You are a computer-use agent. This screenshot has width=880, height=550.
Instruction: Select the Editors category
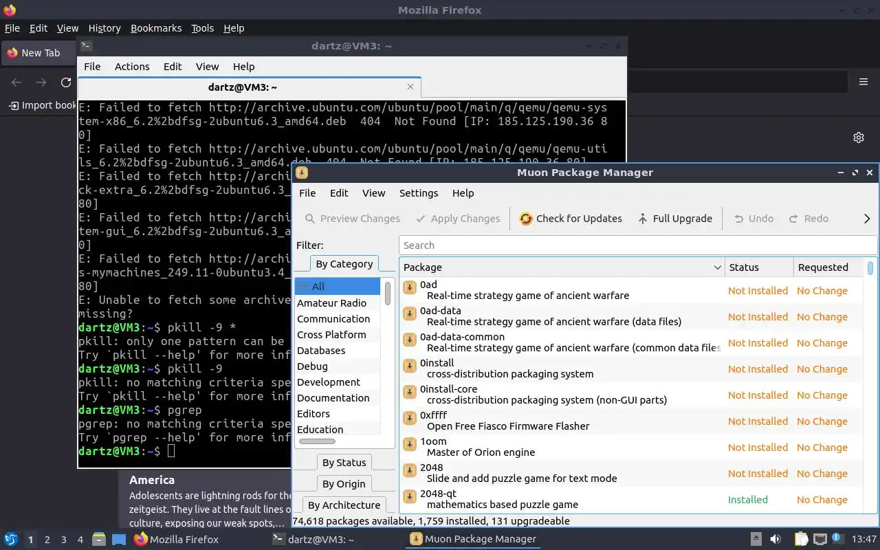[337, 414]
